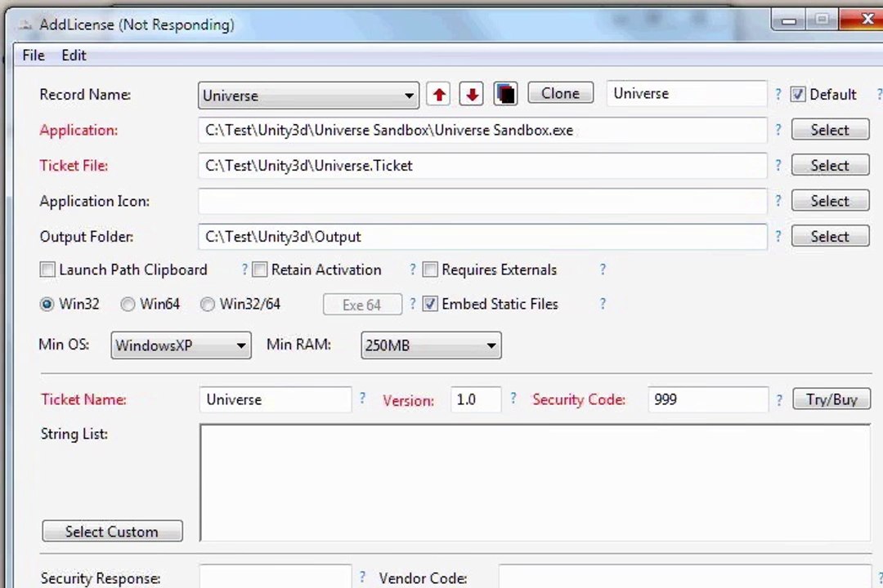Screen dimensions: 883x588
Task: Click the Vendor Code input field
Action: point(685,577)
